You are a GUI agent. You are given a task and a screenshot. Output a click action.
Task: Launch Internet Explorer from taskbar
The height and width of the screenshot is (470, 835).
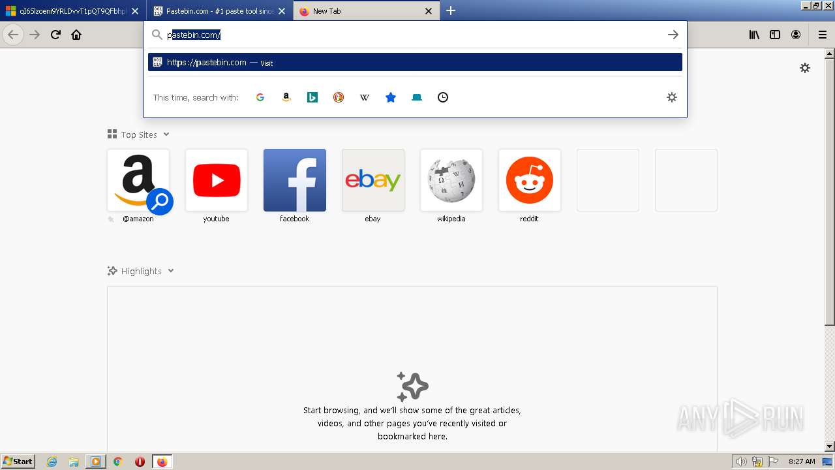[52, 462]
